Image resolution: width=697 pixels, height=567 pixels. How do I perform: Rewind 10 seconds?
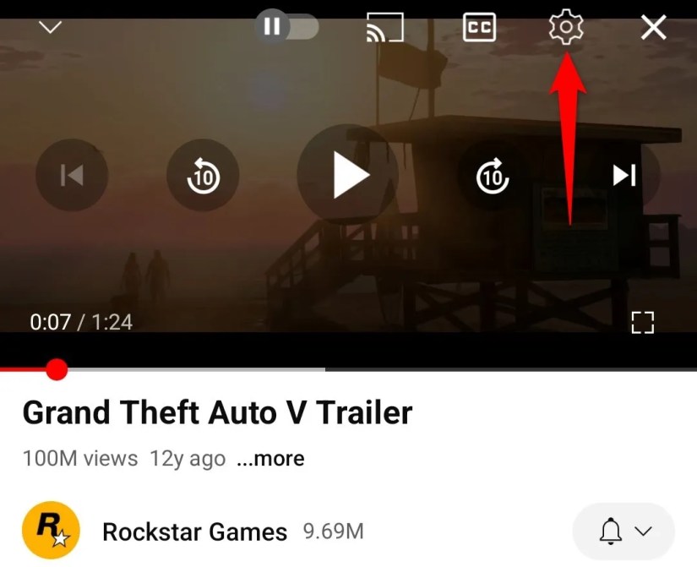[203, 175]
